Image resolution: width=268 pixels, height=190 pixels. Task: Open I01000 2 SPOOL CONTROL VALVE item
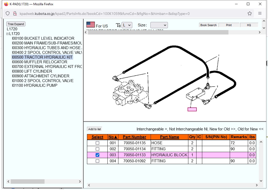pyautogui.click(x=43, y=81)
